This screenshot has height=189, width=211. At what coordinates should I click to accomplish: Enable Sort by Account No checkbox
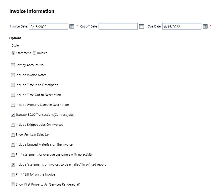click(x=13, y=65)
